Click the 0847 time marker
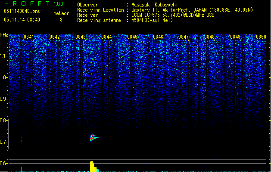Screen dimensions: 271x172 coord(184,37)
